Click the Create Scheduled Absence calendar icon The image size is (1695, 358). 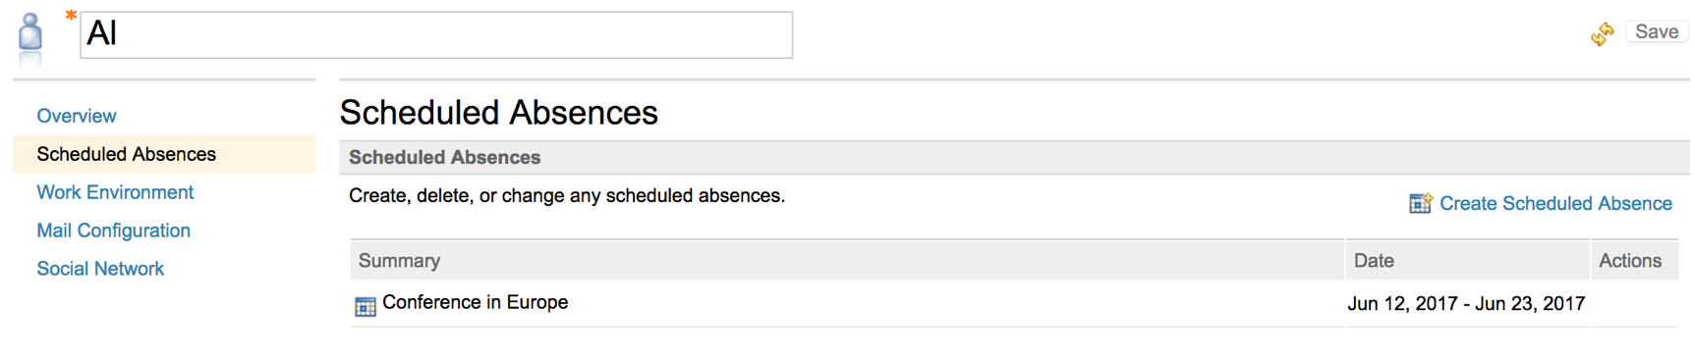coord(1420,203)
